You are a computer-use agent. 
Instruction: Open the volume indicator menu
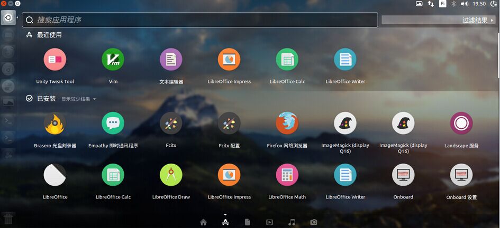pos(465,4)
